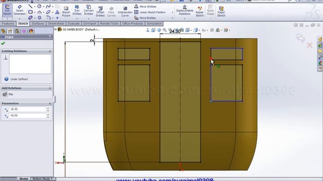Activate the Trim Entities tool
The image size is (323, 181).
pyautogui.click(x=77, y=10)
